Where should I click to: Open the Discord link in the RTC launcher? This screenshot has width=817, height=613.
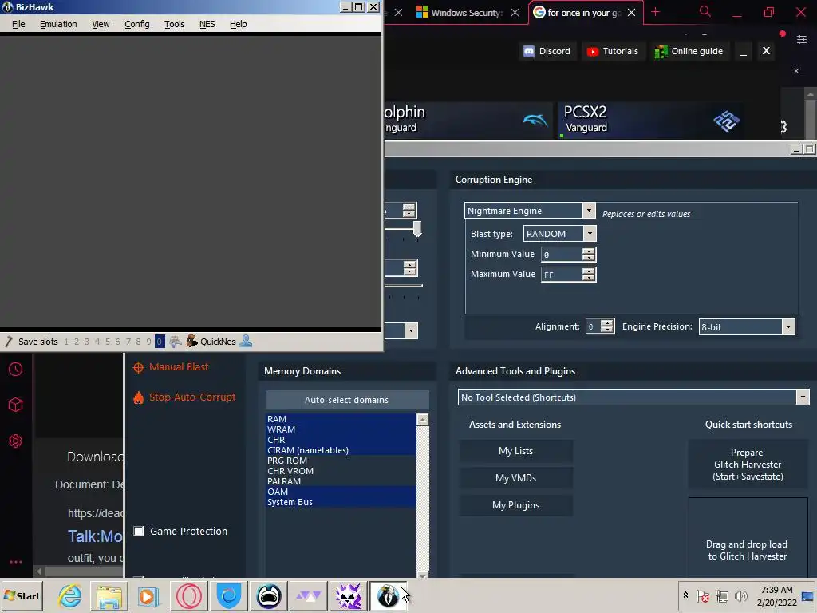pyautogui.click(x=547, y=51)
